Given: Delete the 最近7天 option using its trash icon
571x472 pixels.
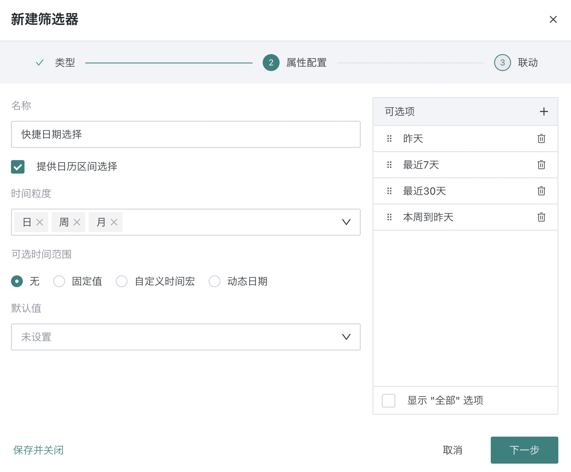Looking at the screenshot, I should point(541,165).
